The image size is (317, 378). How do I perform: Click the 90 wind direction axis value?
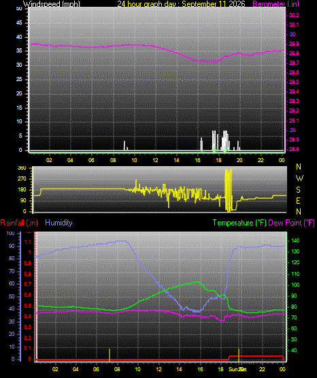(23, 200)
